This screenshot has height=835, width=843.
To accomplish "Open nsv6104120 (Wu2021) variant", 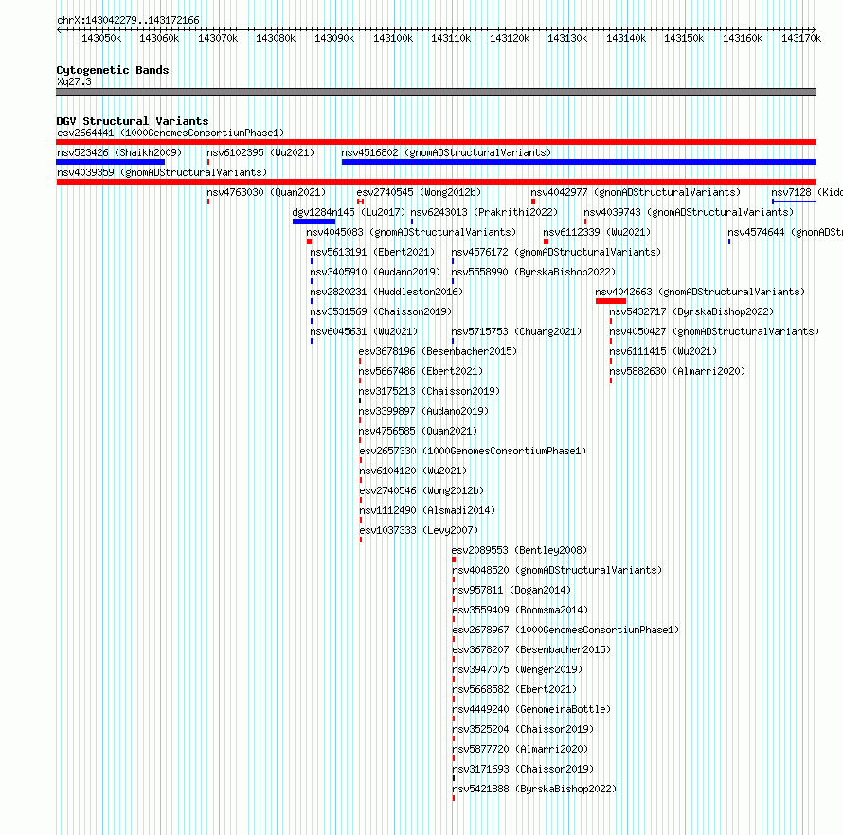I will pos(413,471).
